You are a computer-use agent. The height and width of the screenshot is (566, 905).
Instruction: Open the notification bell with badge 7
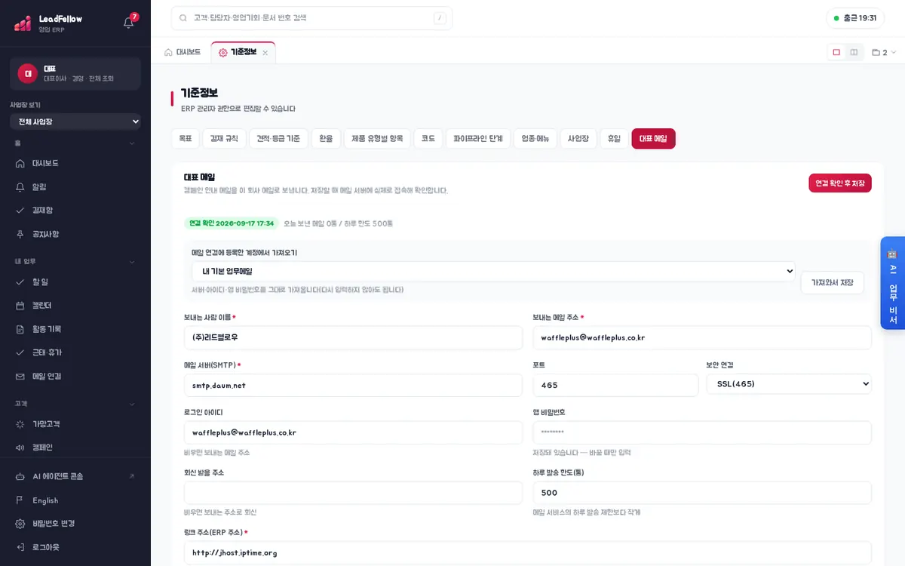(x=129, y=22)
